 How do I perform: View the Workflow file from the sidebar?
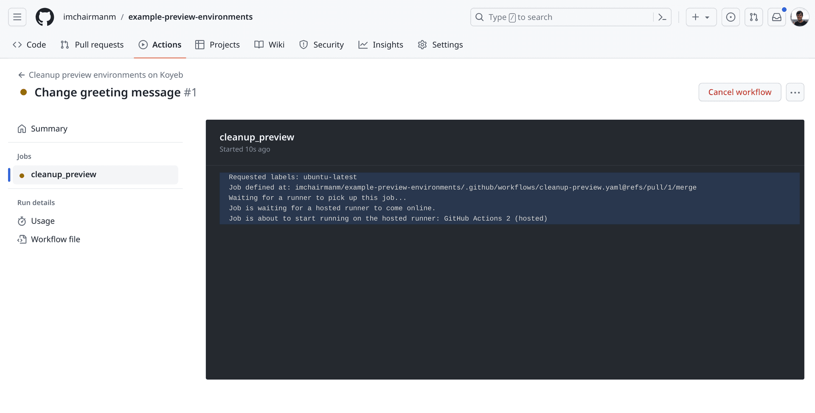pyautogui.click(x=56, y=239)
